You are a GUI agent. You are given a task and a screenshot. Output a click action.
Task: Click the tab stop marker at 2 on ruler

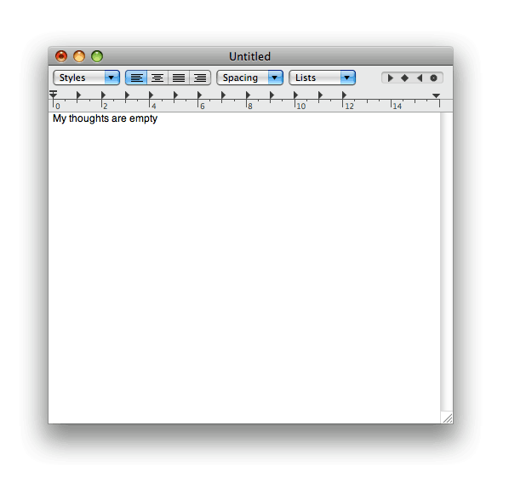[x=103, y=95]
